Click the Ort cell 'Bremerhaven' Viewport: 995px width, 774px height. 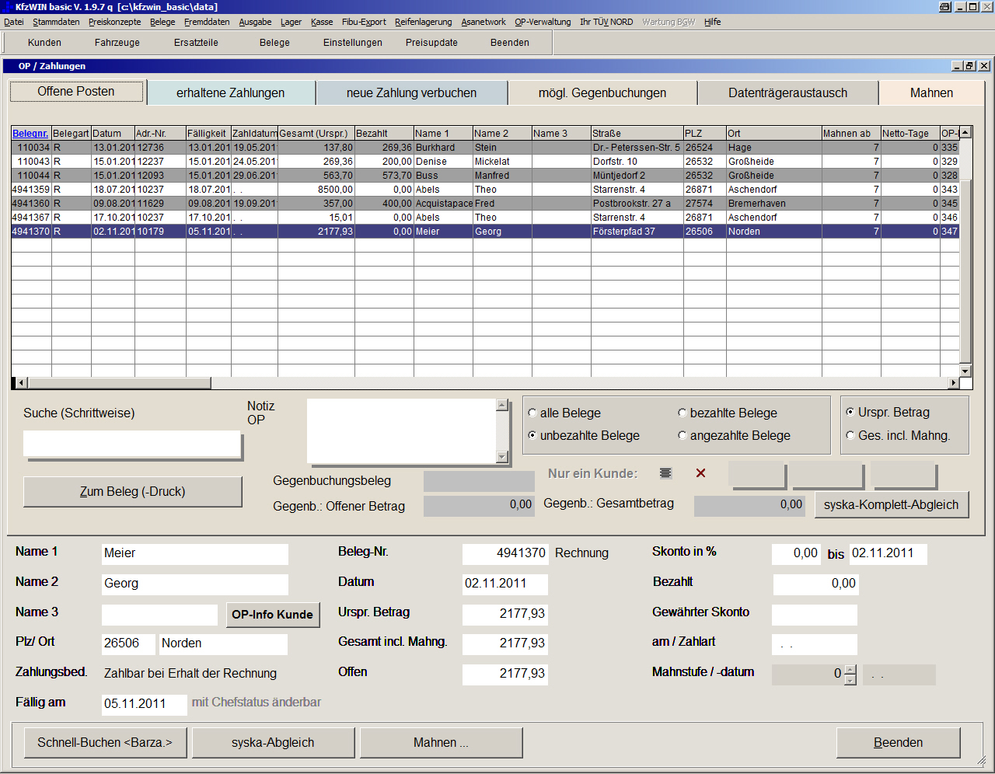pyautogui.click(x=774, y=204)
